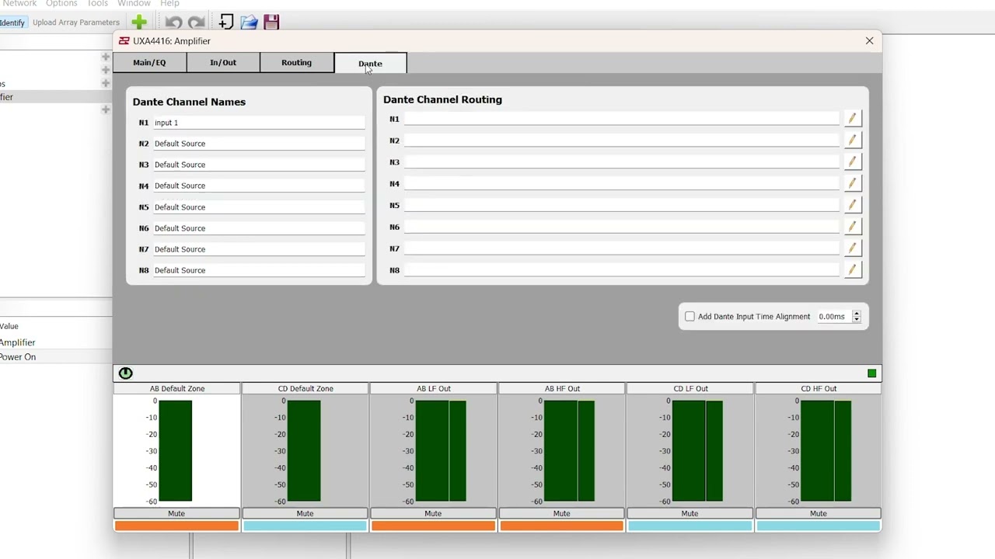Click the Identify toolbar button
This screenshot has height=559, width=995.
click(12, 23)
